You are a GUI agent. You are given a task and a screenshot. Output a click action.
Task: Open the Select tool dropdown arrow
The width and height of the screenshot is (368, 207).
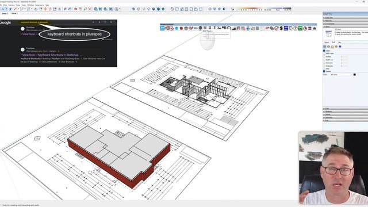pos(6,9)
